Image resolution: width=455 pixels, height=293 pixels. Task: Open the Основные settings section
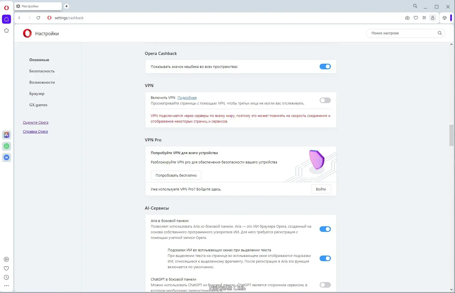tap(39, 60)
